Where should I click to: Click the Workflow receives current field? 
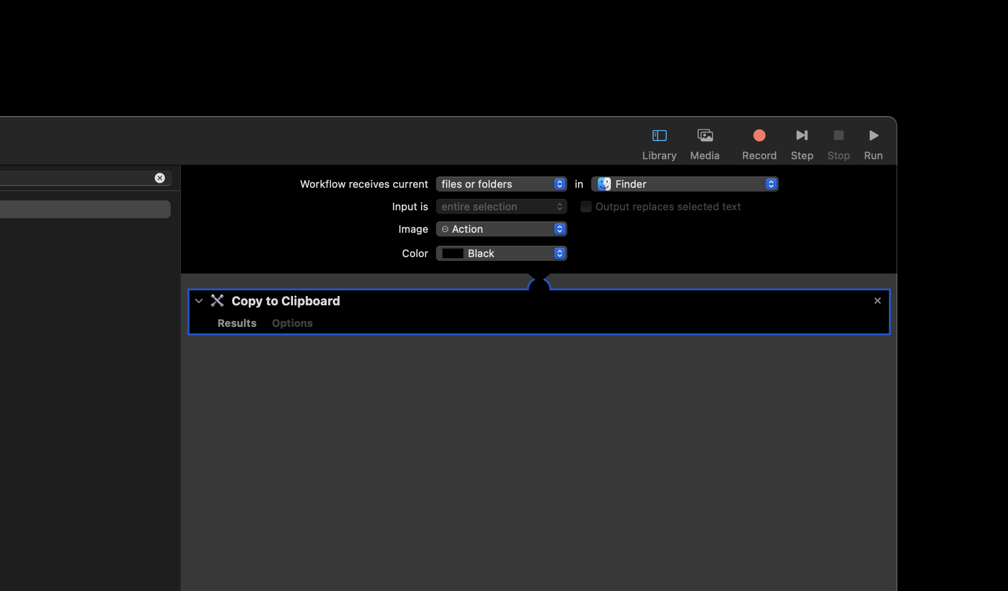point(501,184)
